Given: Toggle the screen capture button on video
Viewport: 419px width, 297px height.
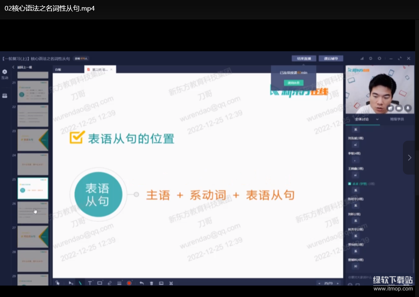Looking at the screenshot, I should pyautogui.click(x=390, y=108).
